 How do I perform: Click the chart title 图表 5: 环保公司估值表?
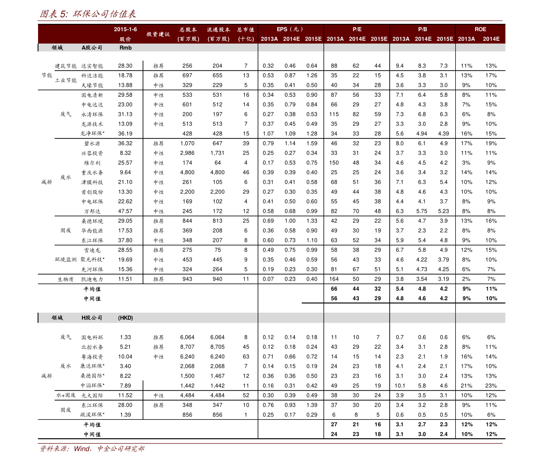pyautogui.click(x=88, y=14)
